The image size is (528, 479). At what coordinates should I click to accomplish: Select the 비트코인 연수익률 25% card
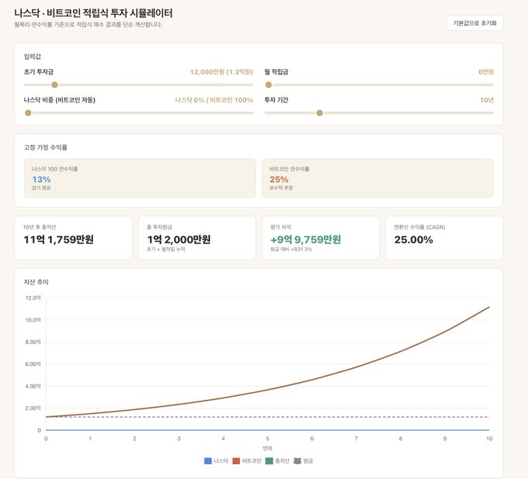[x=377, y=178]
